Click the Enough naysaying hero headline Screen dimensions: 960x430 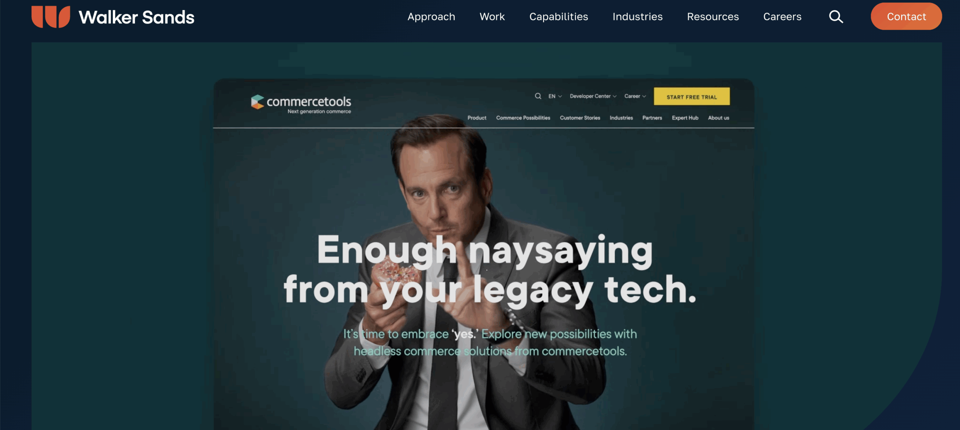click(x=490, y=270)
